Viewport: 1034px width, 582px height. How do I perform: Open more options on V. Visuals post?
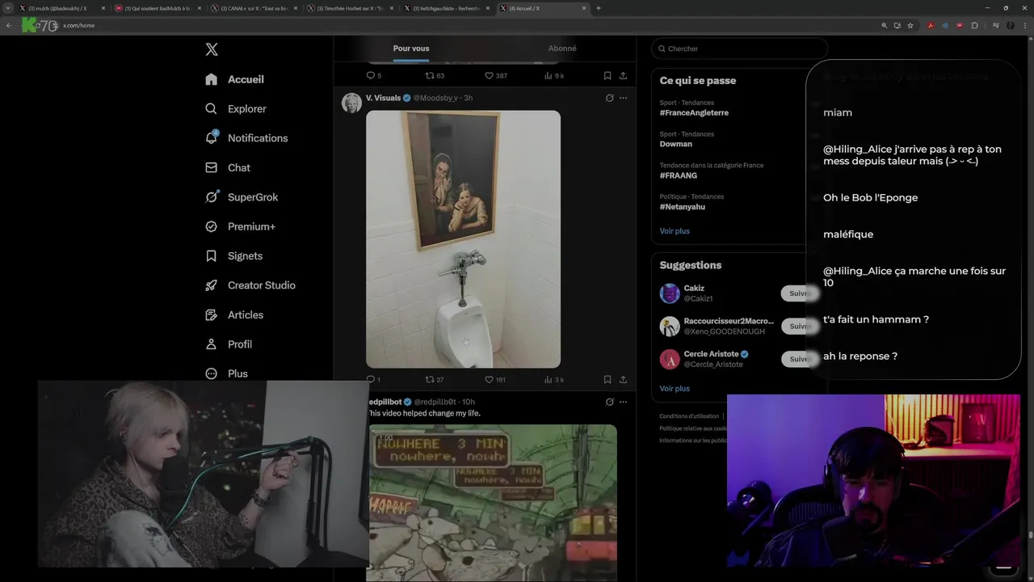click(623, 98)
